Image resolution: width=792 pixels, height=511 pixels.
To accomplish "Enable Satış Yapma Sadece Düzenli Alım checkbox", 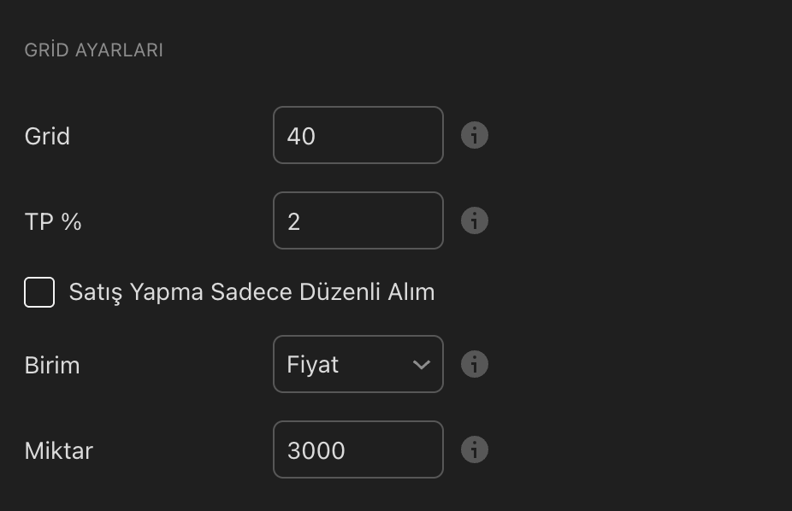I will click(39, 292).
